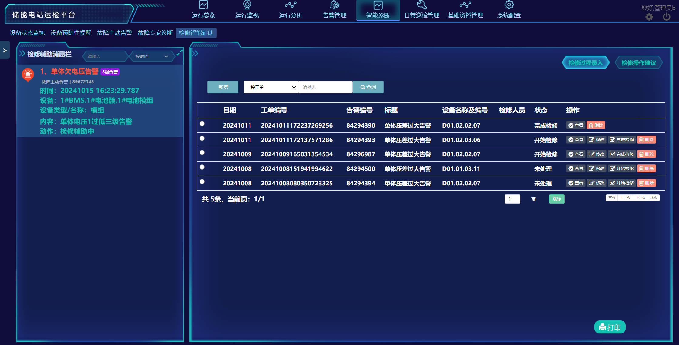Open 运行总览 overview icon in top navigation
Screen dimensions: 679x345
pos(203,5)
